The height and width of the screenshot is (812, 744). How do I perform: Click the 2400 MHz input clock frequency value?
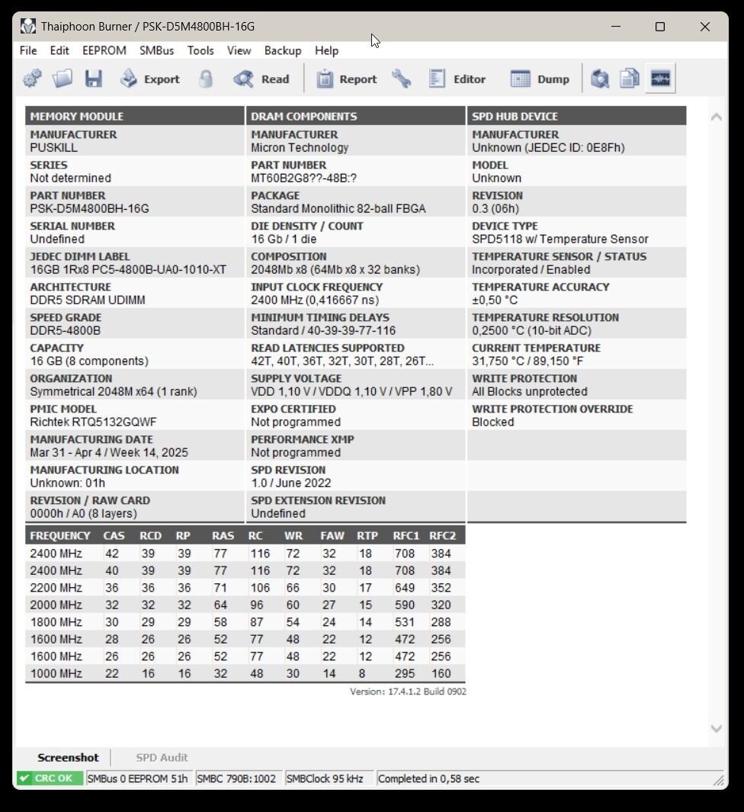pyautogui.click(x=315, y=300)
